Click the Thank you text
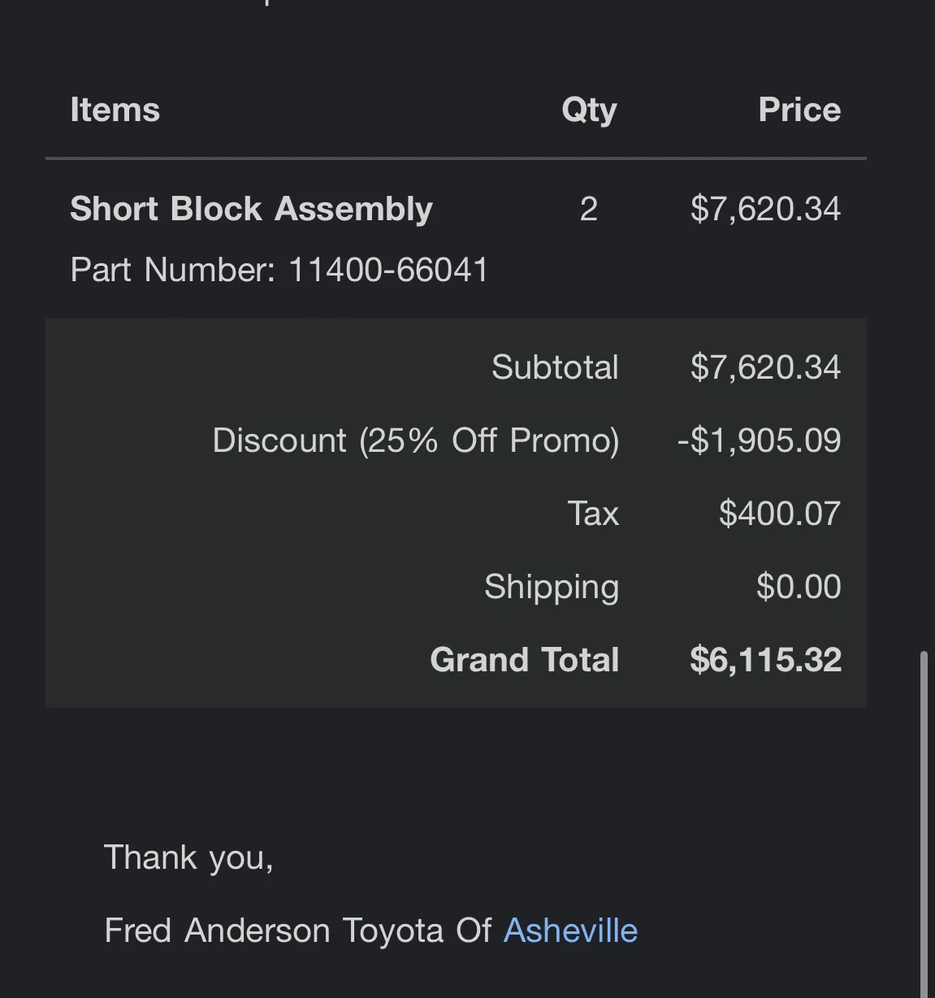This screenshot has height=998, width=935. (188, 857)
